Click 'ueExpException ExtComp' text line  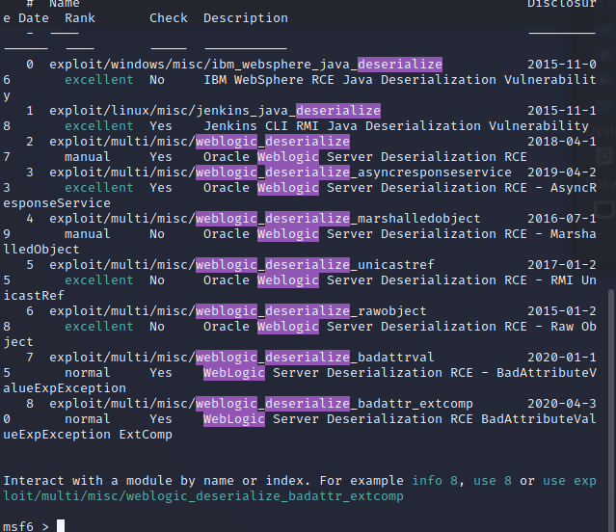88,435
